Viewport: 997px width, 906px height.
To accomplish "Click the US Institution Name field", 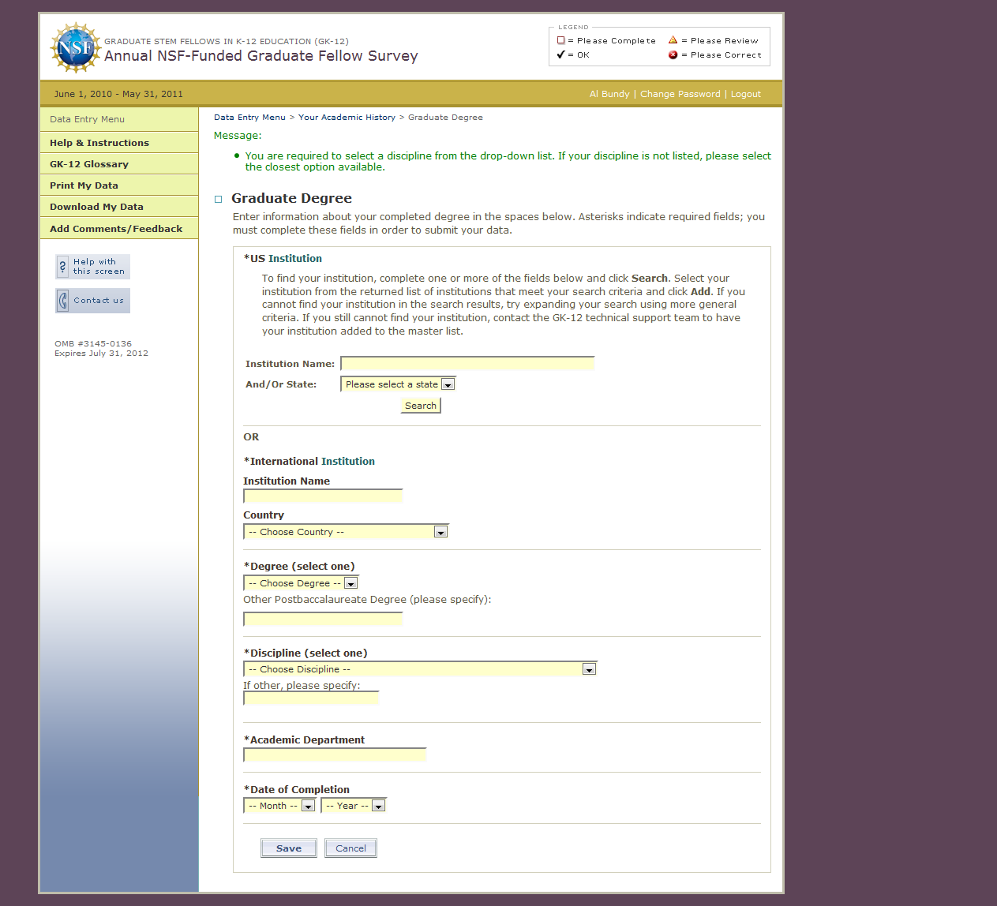I will [467, 363].
